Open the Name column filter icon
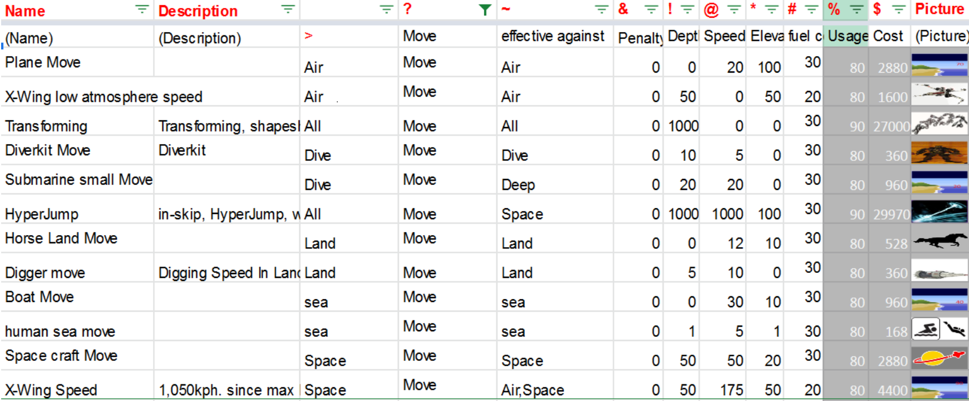 [x=142, y=9]
